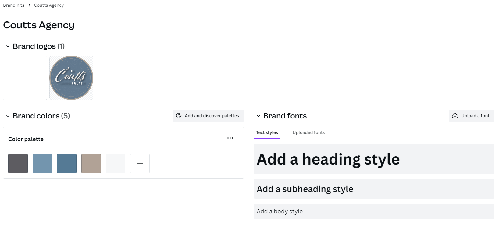Go to Brand Kits breadcrumb link
The height and width of the screenshot is (225, 499).
tap(14, 5)
